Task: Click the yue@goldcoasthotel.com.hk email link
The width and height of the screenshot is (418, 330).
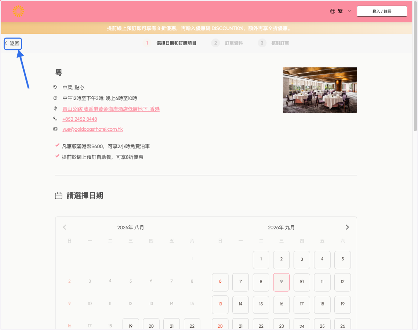Action: 93,129
